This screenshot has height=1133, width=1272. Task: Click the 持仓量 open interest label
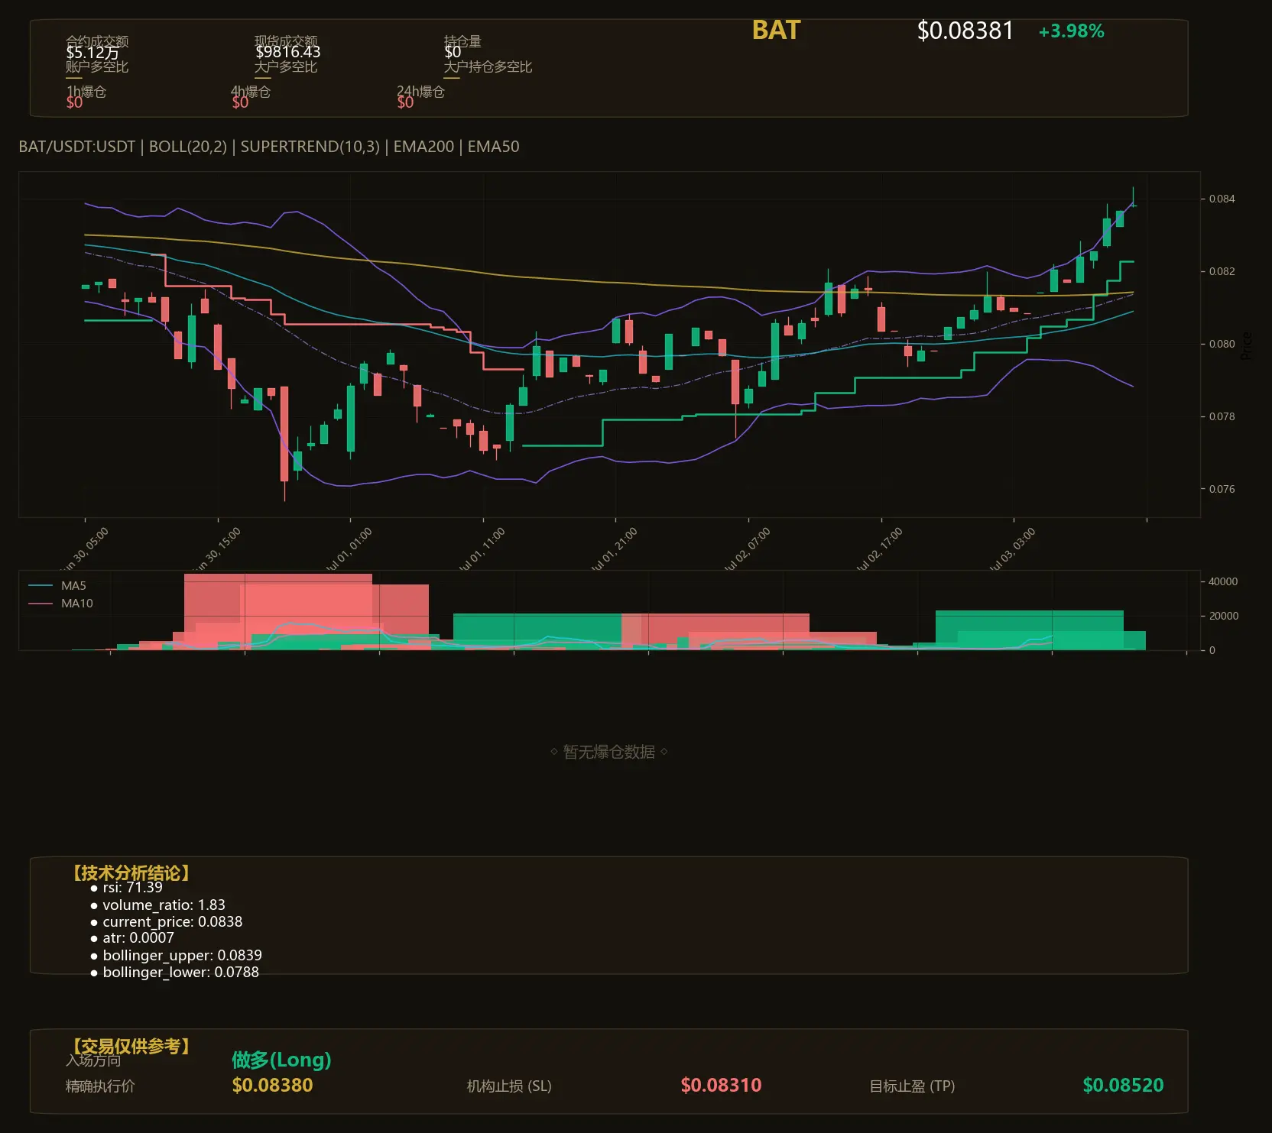(x=462, y=40)
